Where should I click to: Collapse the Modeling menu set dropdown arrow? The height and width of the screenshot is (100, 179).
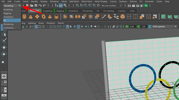19,6
